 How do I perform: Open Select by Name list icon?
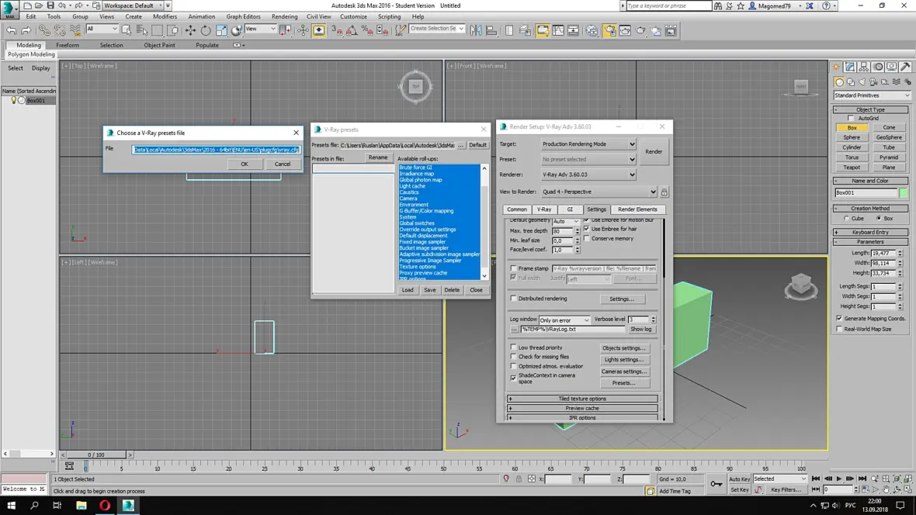pyautogui.click(x=141, y=30)
